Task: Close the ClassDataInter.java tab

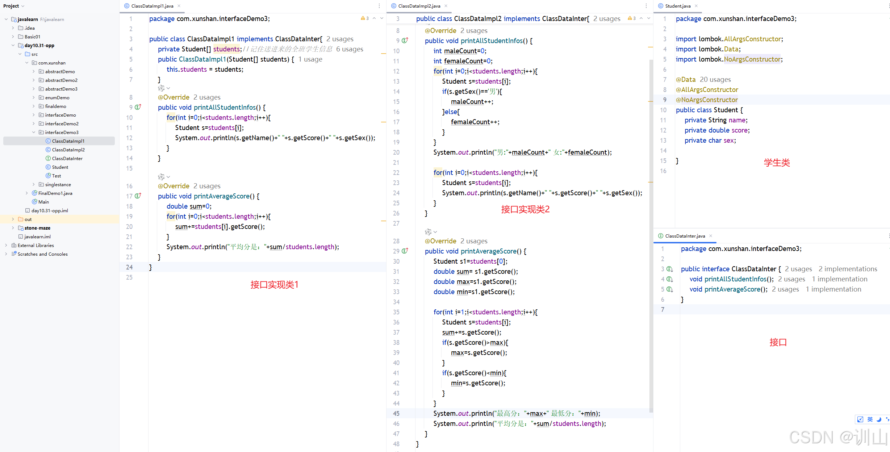Action: 711,236
